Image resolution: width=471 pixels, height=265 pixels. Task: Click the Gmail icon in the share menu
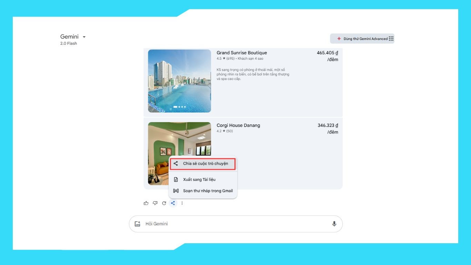click(176, 191)
